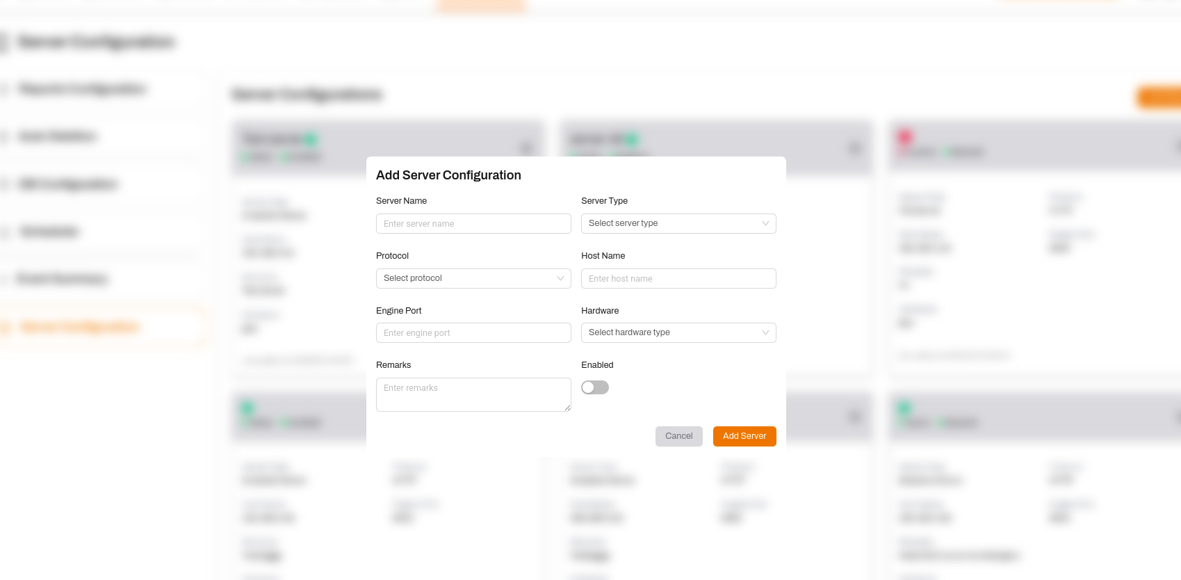Click the green status dot on first card
This screenshot has height=580, width=1181.
tap(310, 140)
